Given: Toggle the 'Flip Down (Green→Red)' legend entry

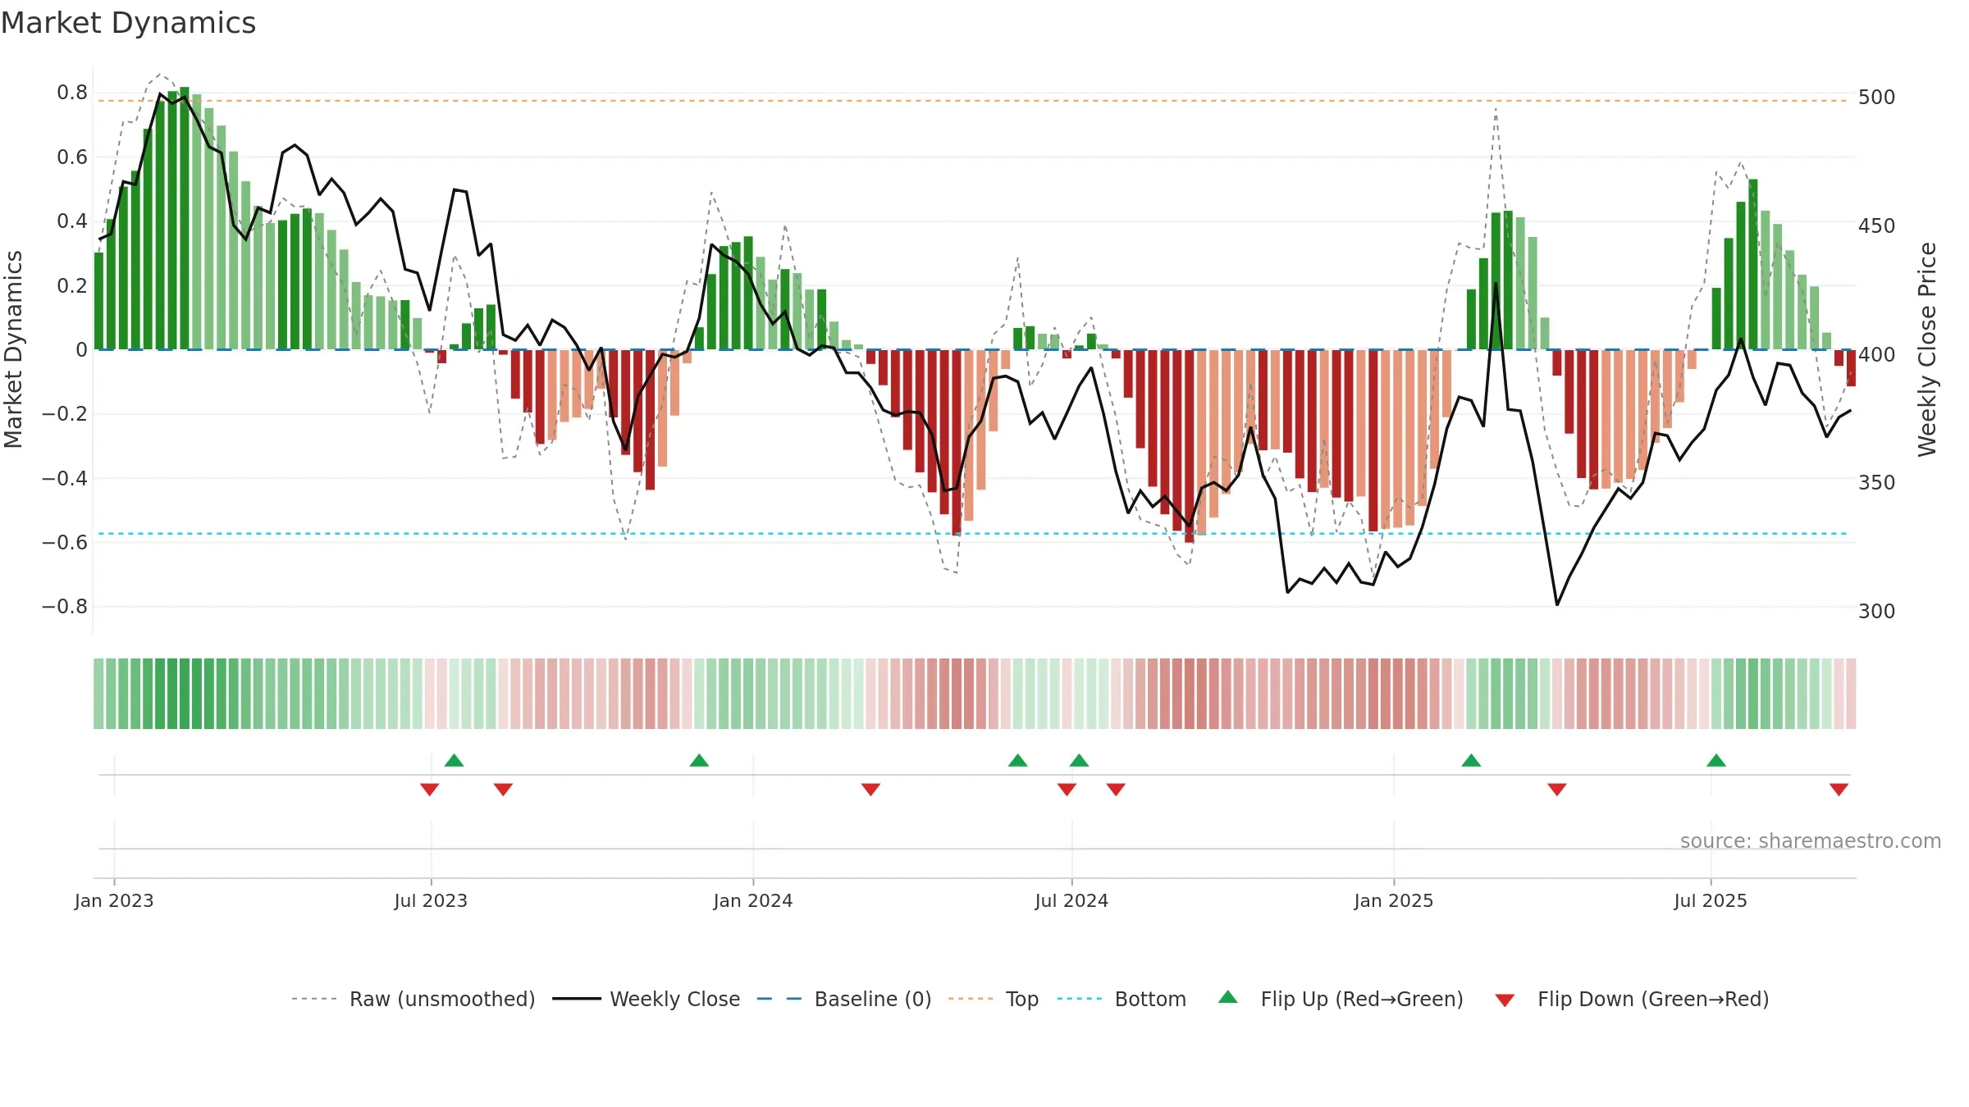Looking at the screenshot, I should pyautogui.click(x=1653, y=999).
